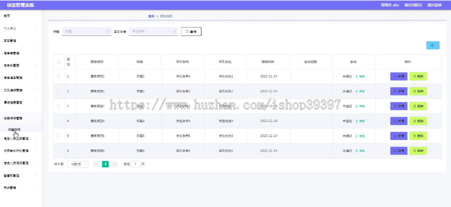Screen dimensions: 451x207
Task: Click the 审核 pencil link in row 6
Action: 360,150
